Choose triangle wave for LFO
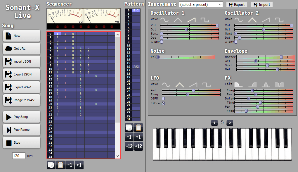The height and width of the screenshot is (172, 298). coord(180,85)
